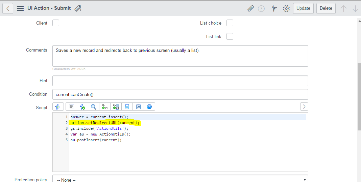The image size is (361, 182).
Task: Click the vertical page scrollbar thumb
Action: 359,96
